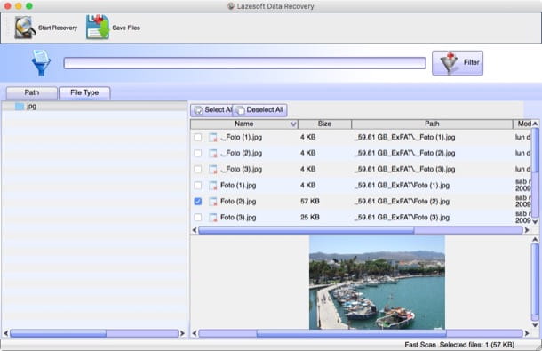This screenshot has width=542, height=351.
Task: Click the filter text input field
Action: 244,63
